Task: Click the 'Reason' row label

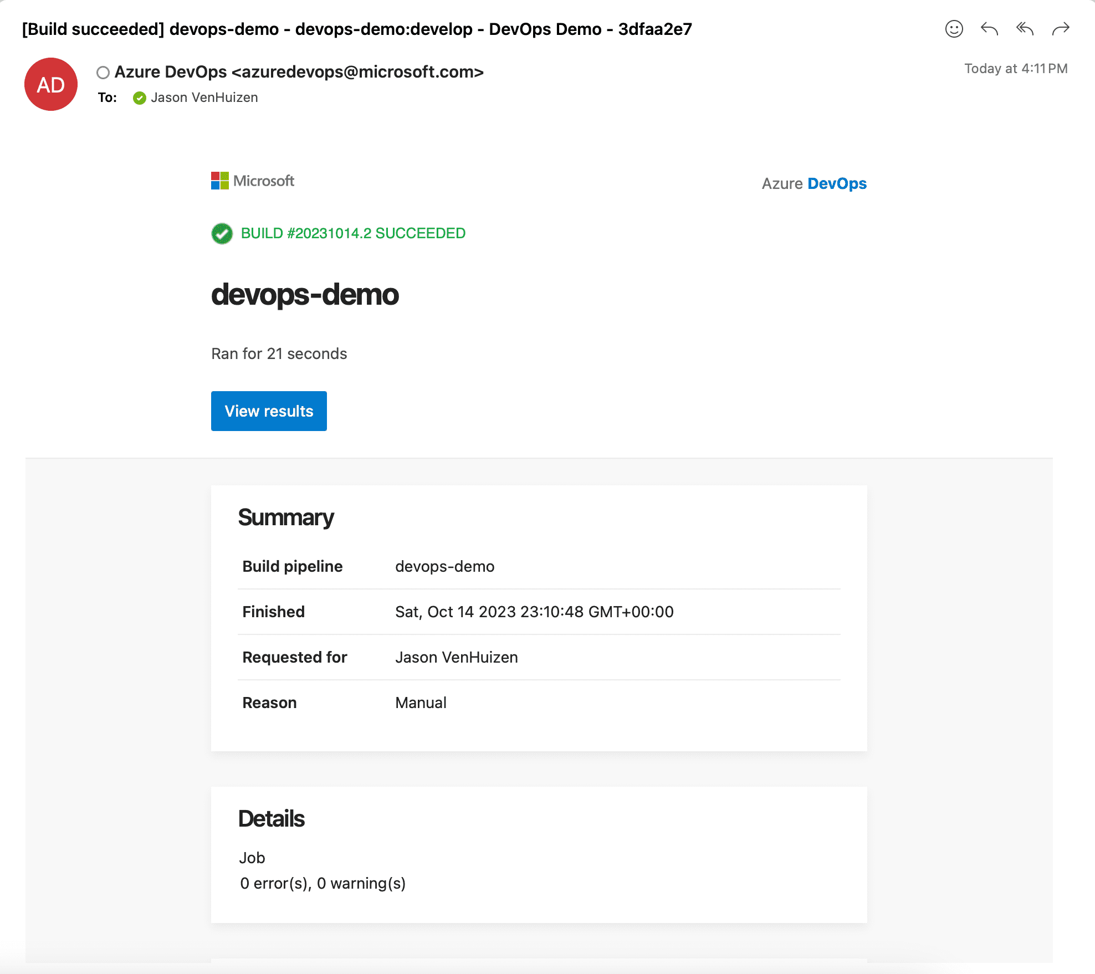Action: (x=269, y=703)
